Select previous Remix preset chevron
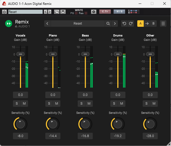Viewport: 171px width, 146px height. [x=47, y=24]
